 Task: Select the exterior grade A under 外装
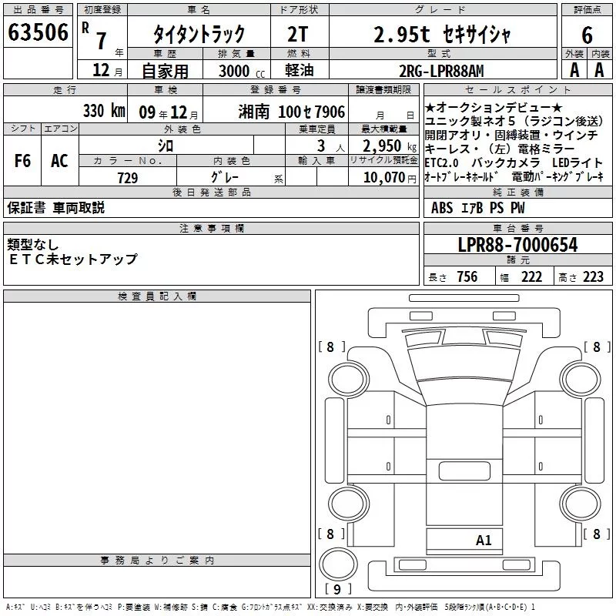574,69
